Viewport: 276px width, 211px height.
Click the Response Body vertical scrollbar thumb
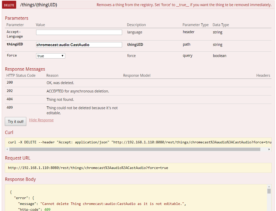pyautogui.click(x=269, y=191)
